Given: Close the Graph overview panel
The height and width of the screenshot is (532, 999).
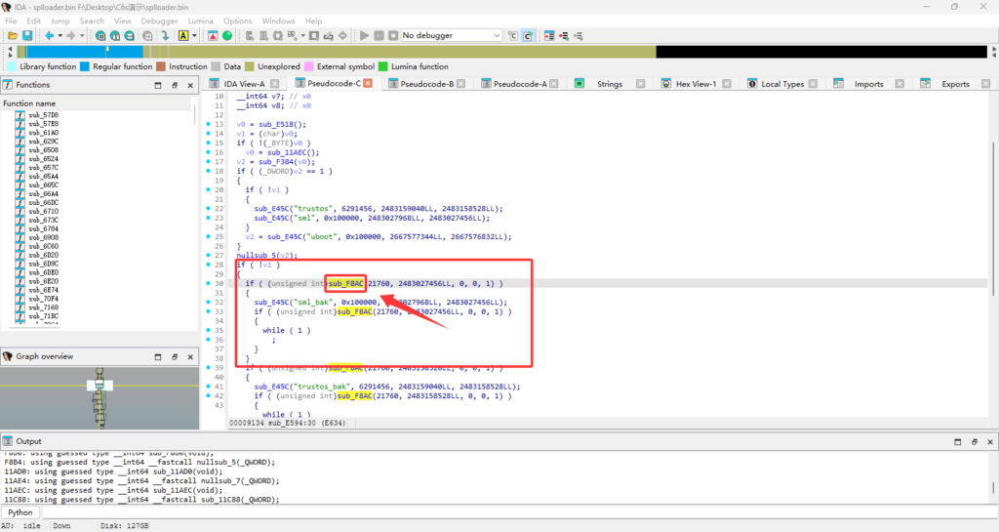Looking at the screenshot, I should [x=190, y=357].
